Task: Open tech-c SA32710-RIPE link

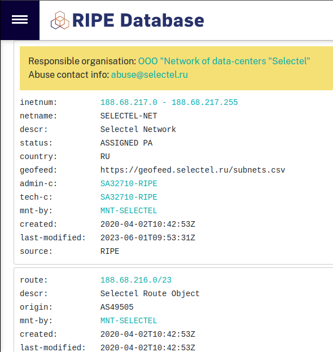Action: click(129, 197)
